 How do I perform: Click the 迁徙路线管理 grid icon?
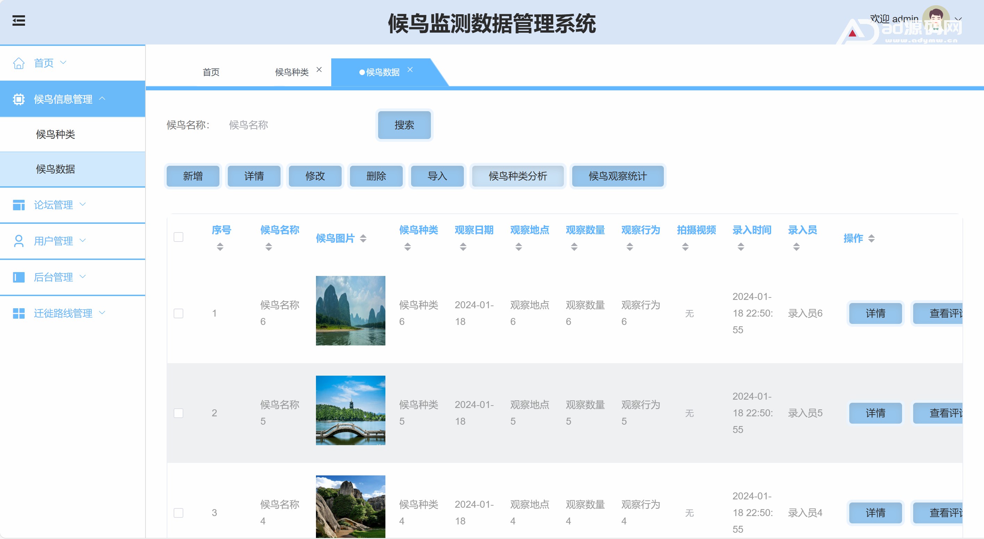point(18,313)
